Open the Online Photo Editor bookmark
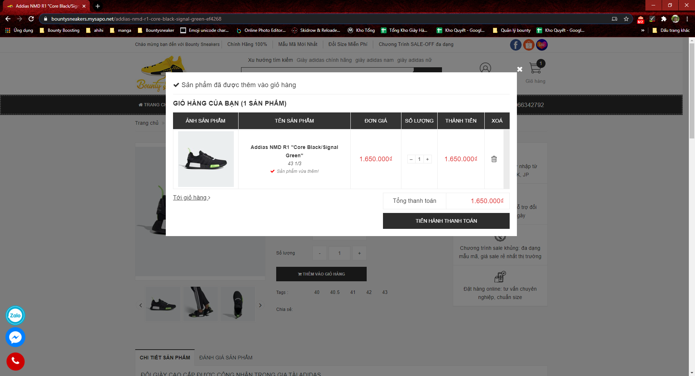Image resolution: width=695 pixels, height=376 pixels. [x=261, y=30]
